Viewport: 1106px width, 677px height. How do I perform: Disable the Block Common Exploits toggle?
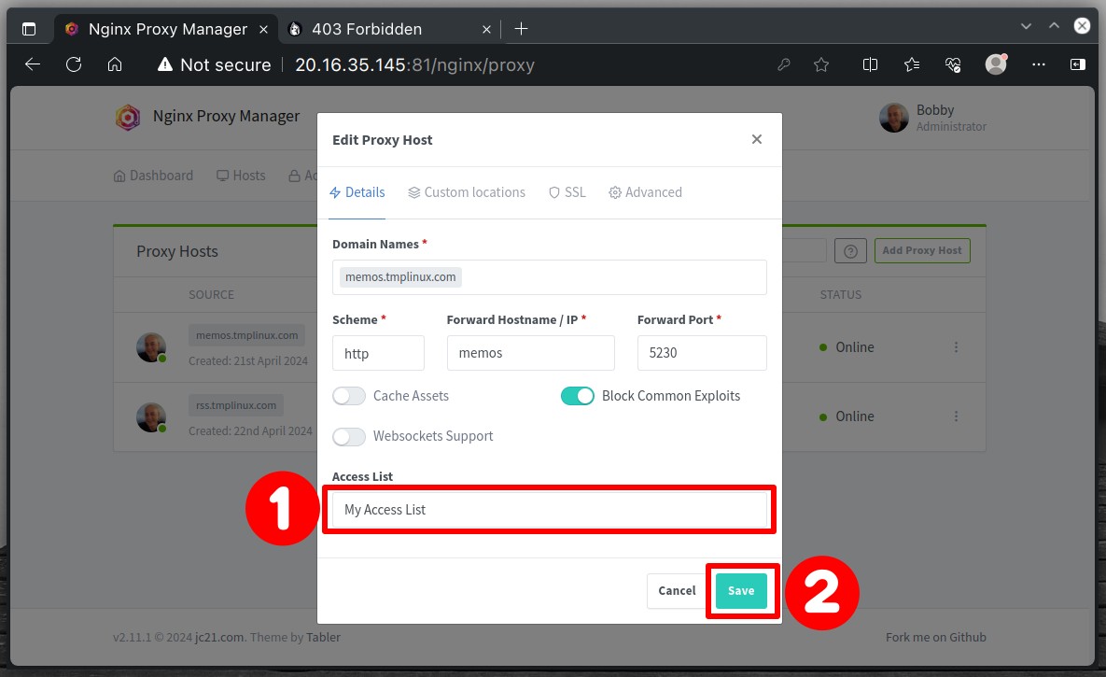coord(577,396)
